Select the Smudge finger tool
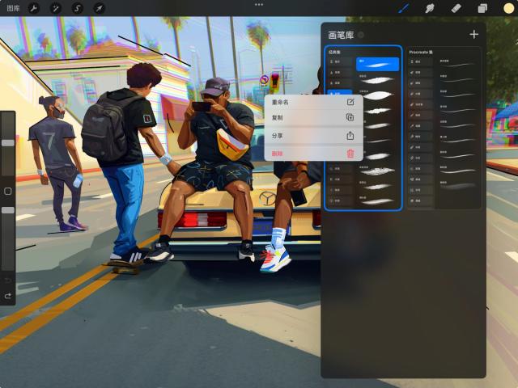518x388 pixels. point(430,8)
